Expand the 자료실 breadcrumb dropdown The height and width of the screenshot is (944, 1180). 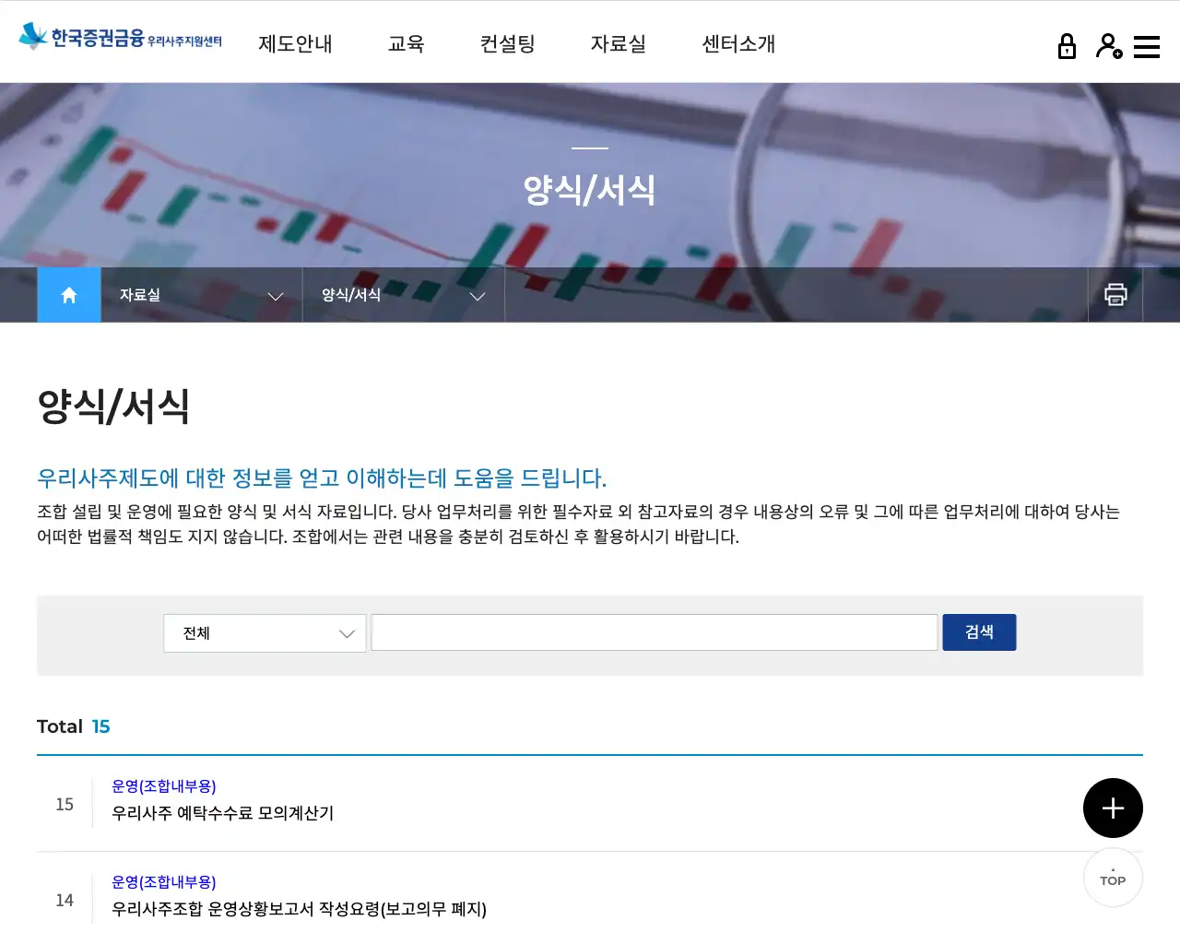point(202,295)
